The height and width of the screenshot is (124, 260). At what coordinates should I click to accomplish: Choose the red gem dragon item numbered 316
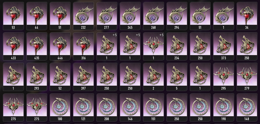tap(83, 46)
